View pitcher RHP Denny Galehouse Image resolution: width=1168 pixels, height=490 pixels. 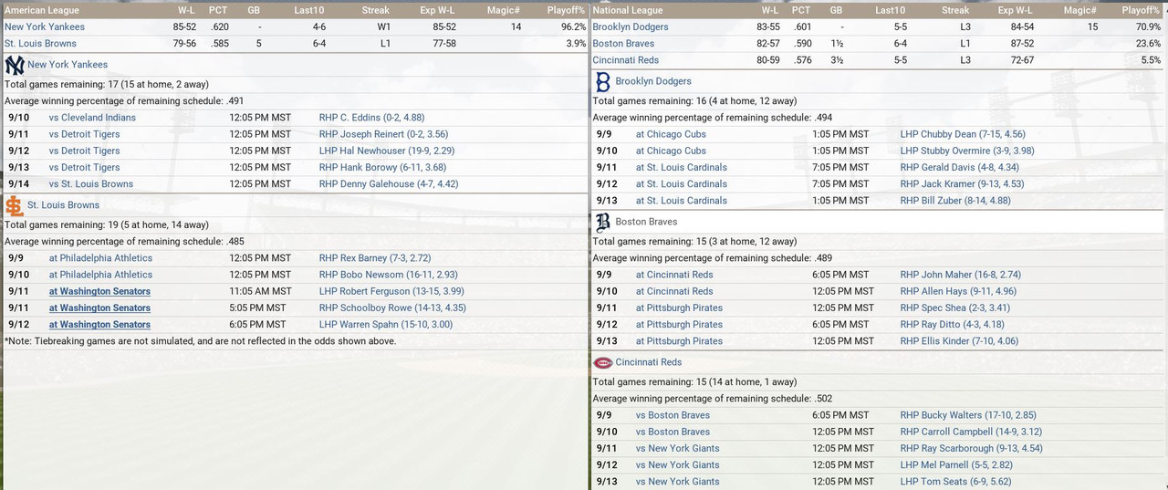coord(383,183)
